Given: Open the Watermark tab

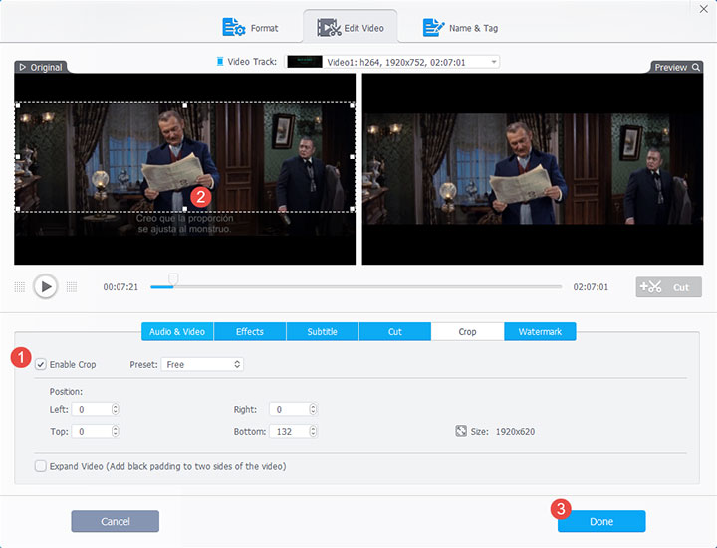Looking at the screenshot, I should (540, 331).
